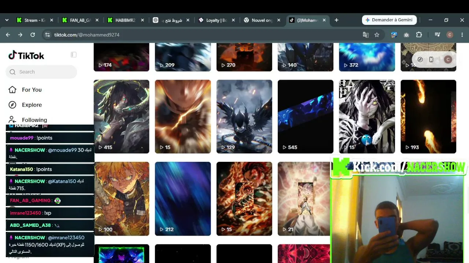Click the colorful extension icon beside the bookmark star

click(394, 35)
